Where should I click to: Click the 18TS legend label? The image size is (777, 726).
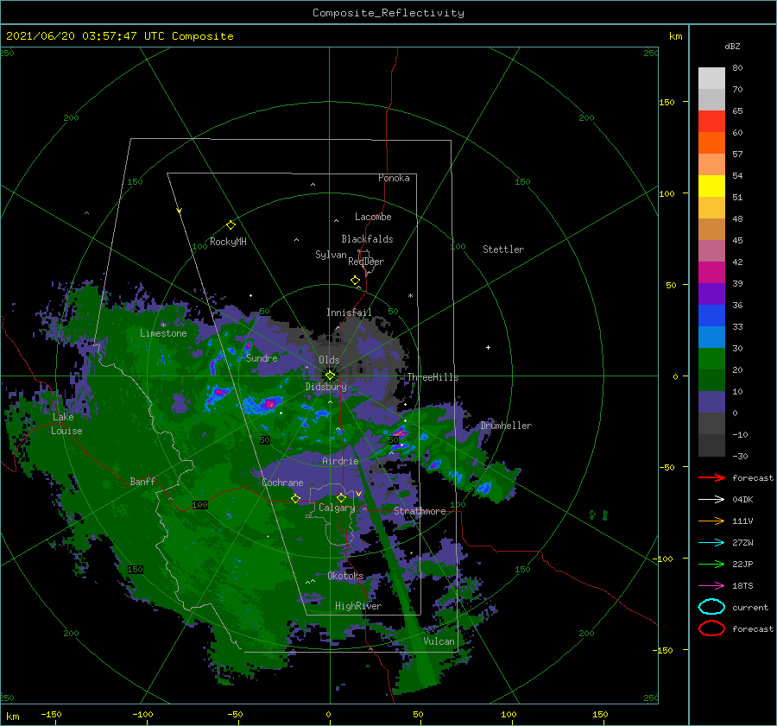click(x=742, y=586)
